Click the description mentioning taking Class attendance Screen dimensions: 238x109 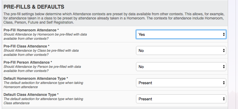pos(43,101)
